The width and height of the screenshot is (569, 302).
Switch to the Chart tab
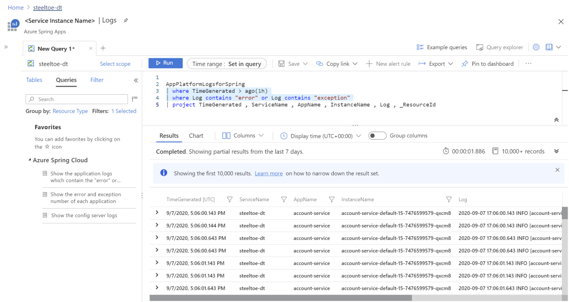(x=196, y=136)
